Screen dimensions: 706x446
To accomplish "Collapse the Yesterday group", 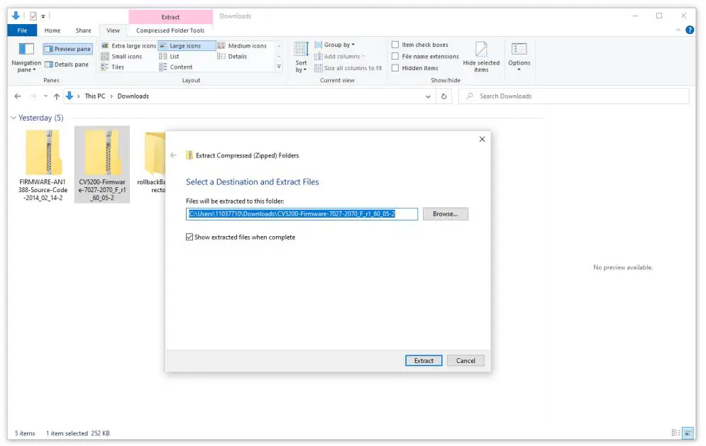I will click(13, 118).
